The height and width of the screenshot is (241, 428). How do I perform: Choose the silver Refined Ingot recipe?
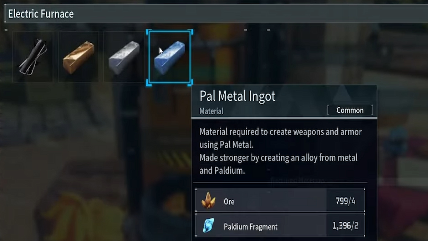(124, 57)
